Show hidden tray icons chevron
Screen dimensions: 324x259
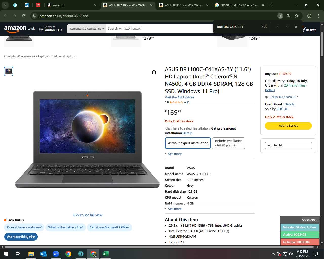click(273, 254)
